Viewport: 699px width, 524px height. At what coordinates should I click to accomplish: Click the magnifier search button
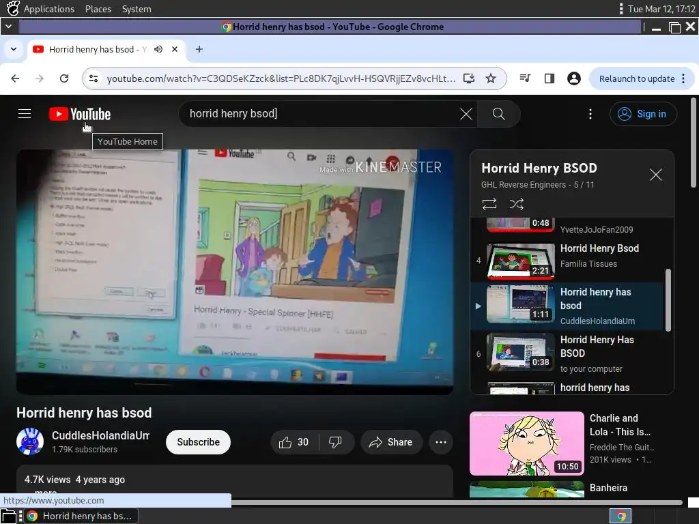(x=498, y=114)
